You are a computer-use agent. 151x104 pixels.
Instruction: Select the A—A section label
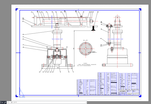click(x=85, y=40)
